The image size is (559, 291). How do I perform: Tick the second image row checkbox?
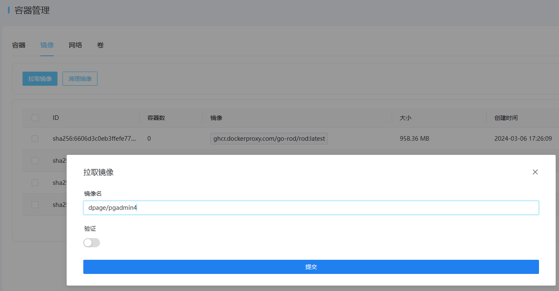tap(35, 161)
